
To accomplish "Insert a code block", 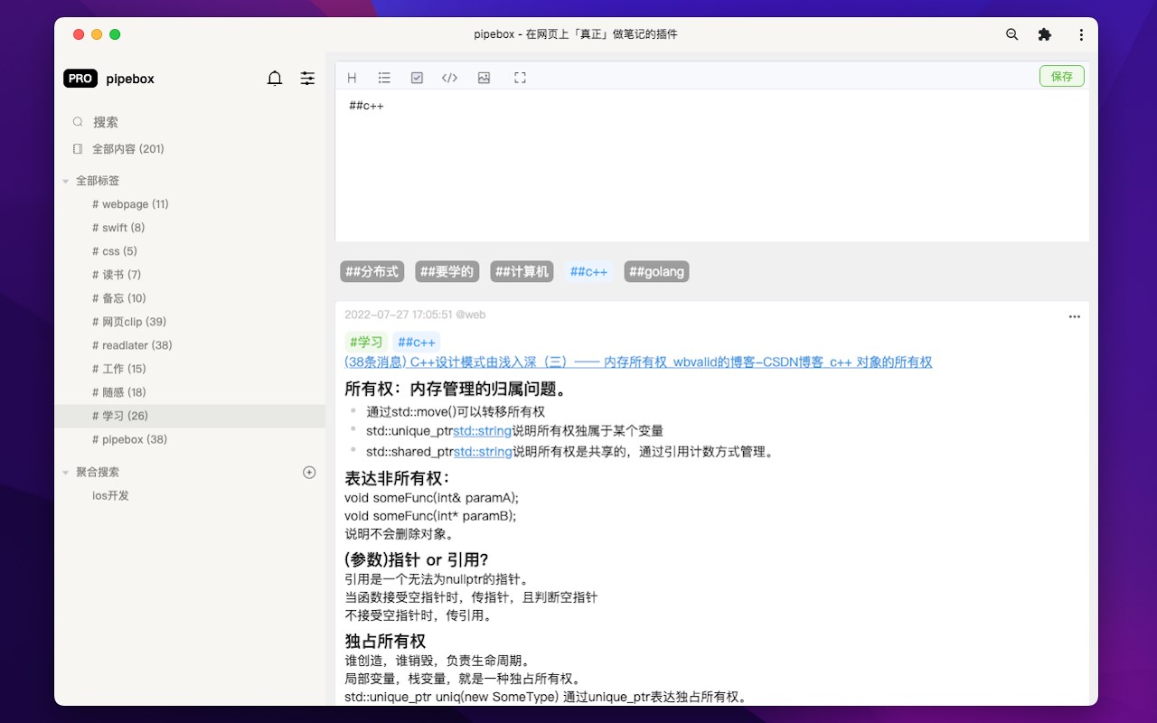I will tap(449, 78).
